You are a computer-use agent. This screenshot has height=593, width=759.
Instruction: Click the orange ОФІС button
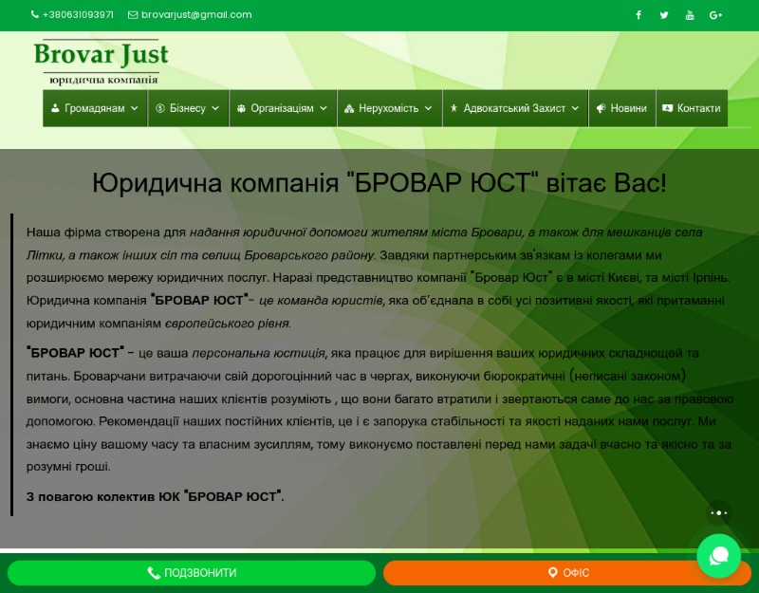click(x=567, y=573)
